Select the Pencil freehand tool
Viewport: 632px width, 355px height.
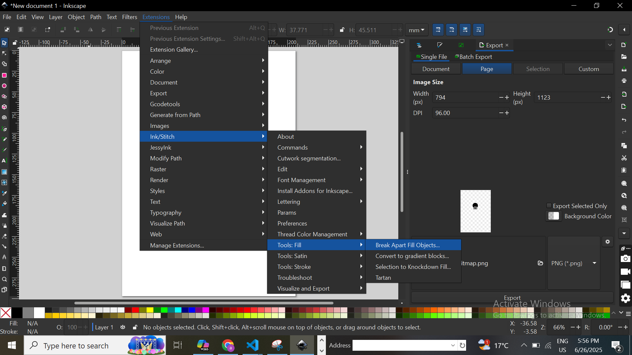coord(4,139)
